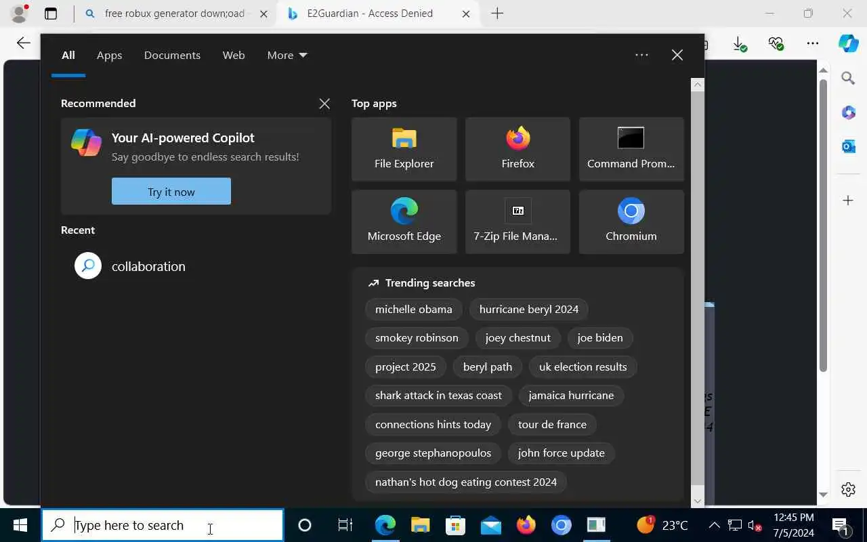Screen dimensions: 867x542
Task: Open Edge sidebar search icon
Action: (848, 79)
